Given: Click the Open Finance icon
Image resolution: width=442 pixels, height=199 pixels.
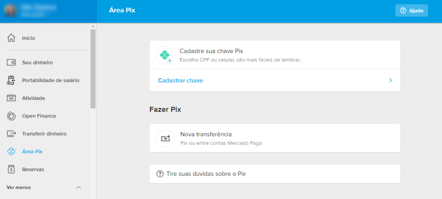Looking at the screenshot, I should click(x=12, y=116).
